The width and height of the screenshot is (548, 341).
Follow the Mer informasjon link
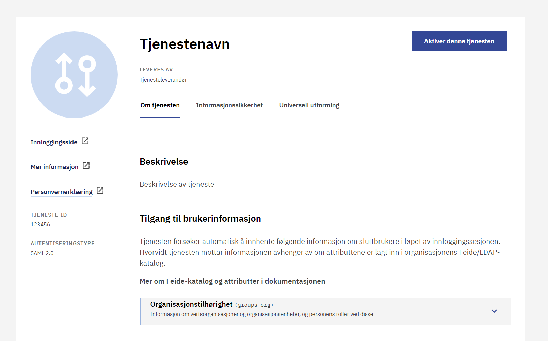(x=54, y=167)
